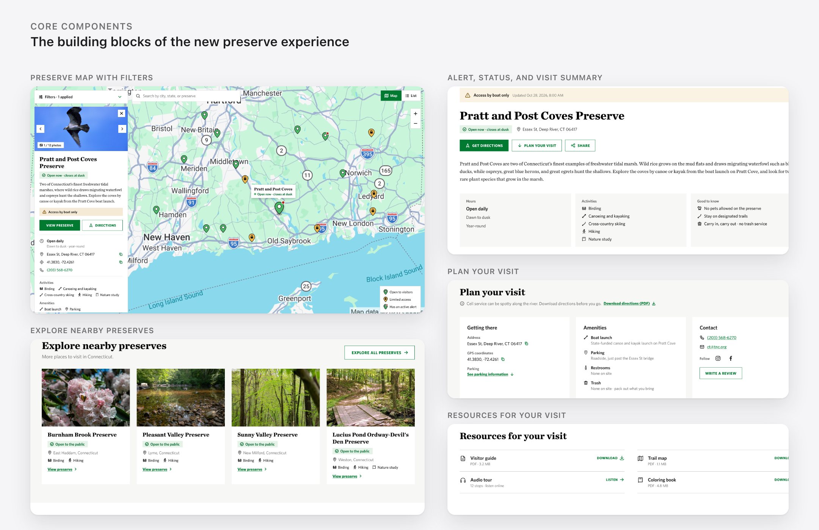Show the previous preserve photo
The height and width of the screenshot is (530, 819).
click(41, 129)
